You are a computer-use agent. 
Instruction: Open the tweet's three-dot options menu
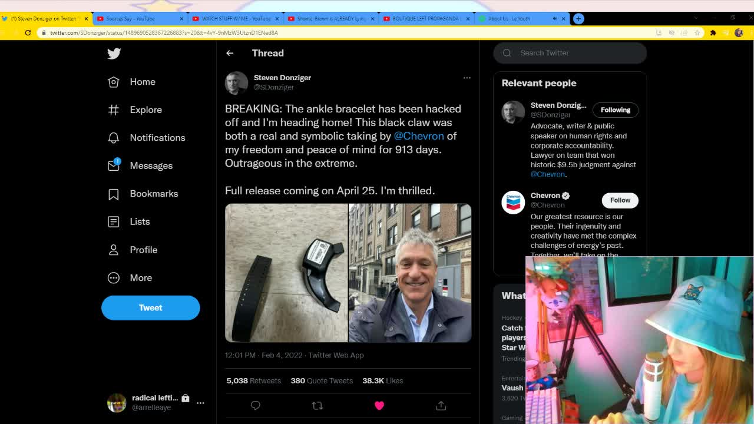pos(467,78)
